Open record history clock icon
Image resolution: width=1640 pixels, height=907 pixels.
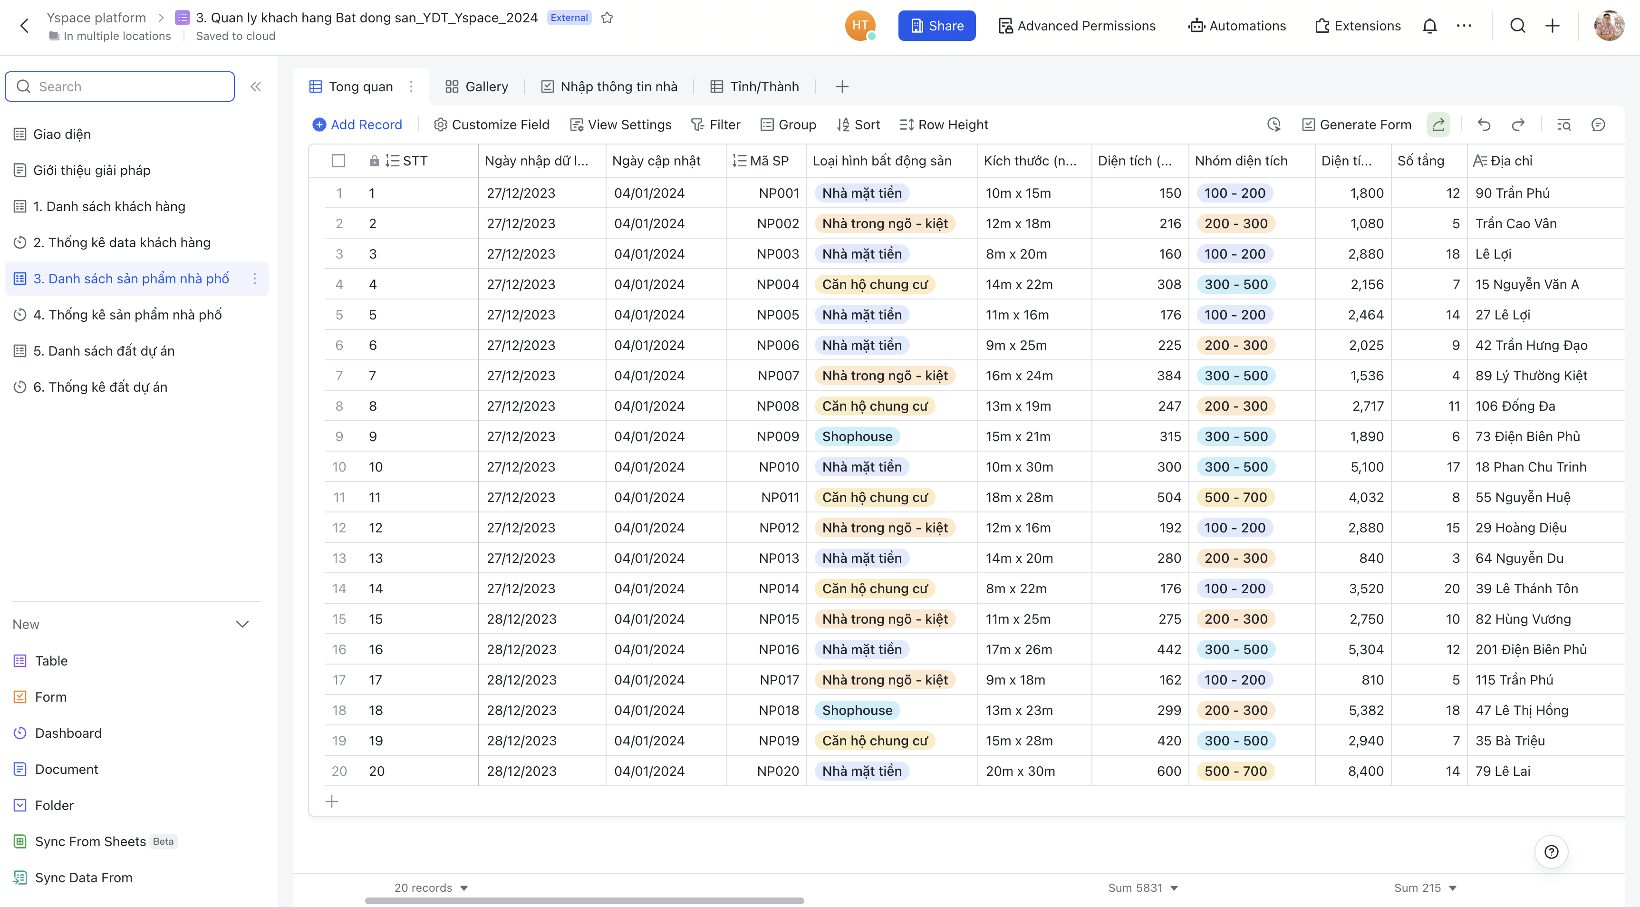tap(1273, 125)
